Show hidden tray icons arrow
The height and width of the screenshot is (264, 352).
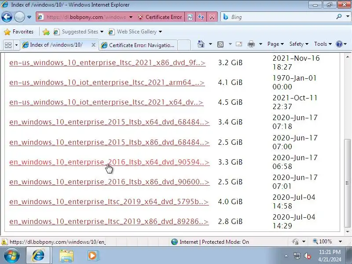click(x=286, y=256)
